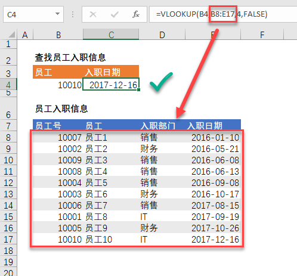297x276 pixels.
Task: Click the title 查找员工入职信息
Action: click(70, 57)
